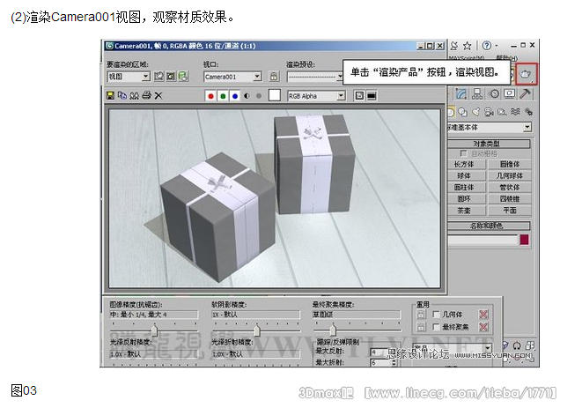Click the 平面 plane button
The image size is (582, 408).
click(510, 211)
